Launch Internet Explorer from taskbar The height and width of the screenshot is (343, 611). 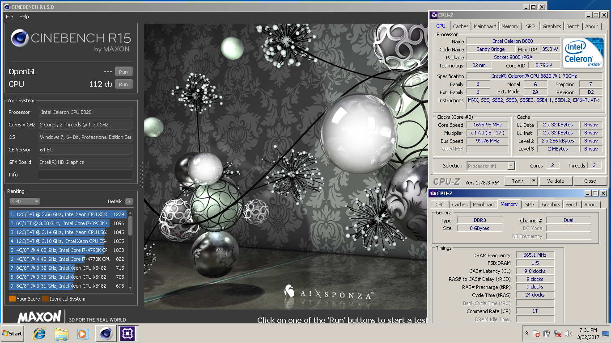(x=40, y=334)
